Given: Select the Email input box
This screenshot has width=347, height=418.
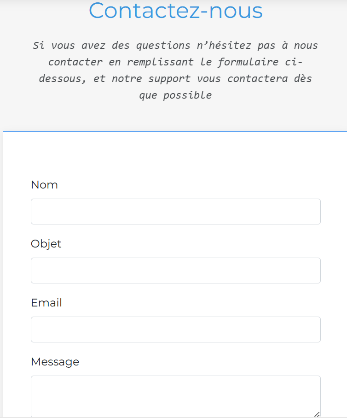Looking at the screenshot, I should coord(175,329).
